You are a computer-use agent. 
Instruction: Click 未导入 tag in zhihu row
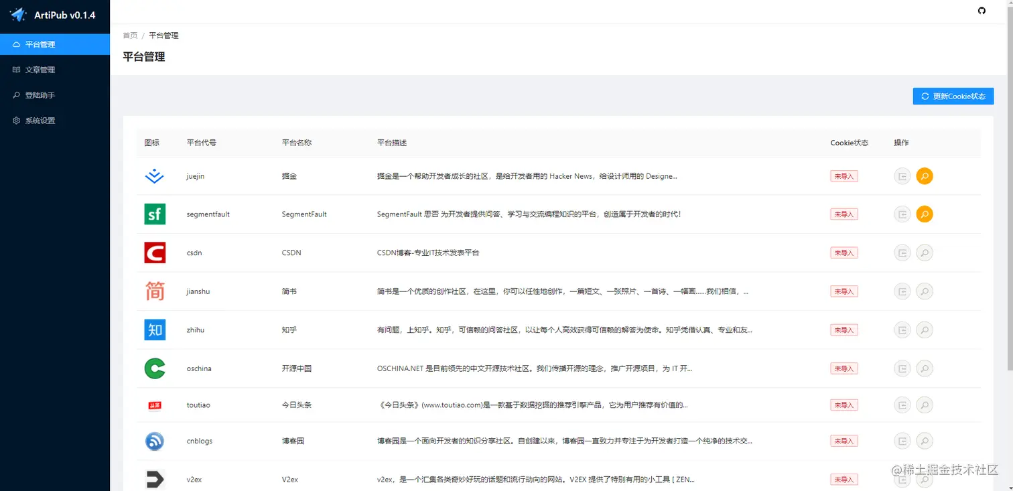click(x=844, y=330)
